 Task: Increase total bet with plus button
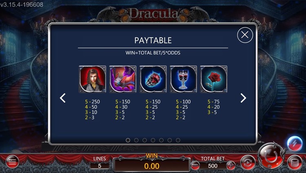click(x=231, y=166)
